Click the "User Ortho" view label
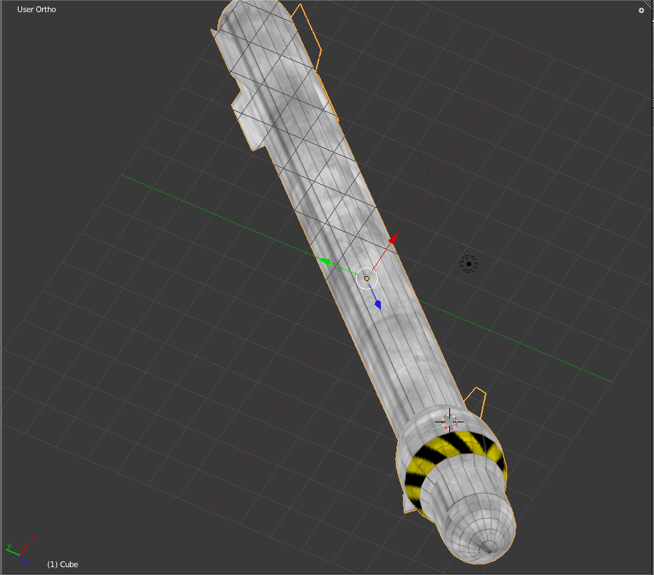Viewport: 654px width, 575px height. (36, 9)
